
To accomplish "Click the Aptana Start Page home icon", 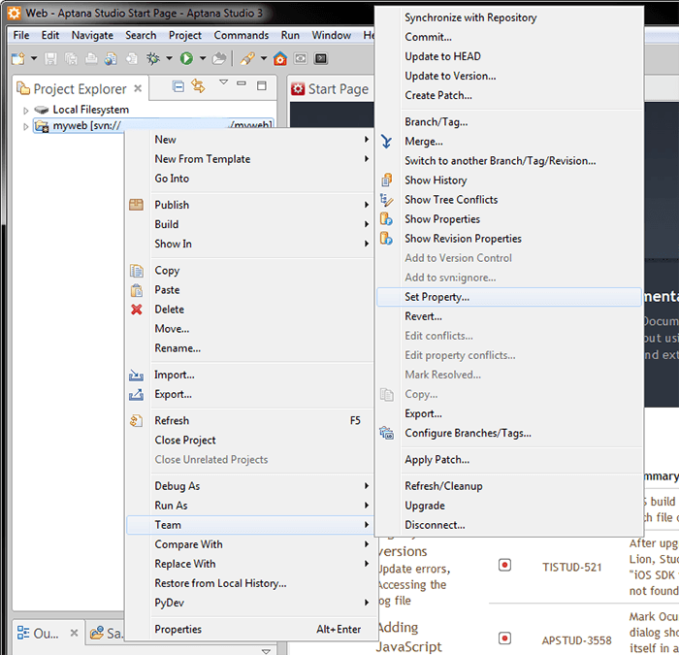I will 280,58.
